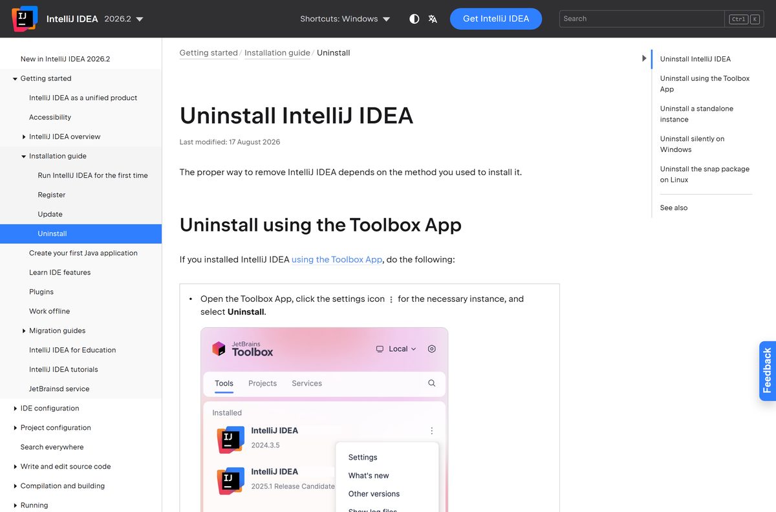
Task: Open Create your first Java application
Action: (x=83, y=253)
